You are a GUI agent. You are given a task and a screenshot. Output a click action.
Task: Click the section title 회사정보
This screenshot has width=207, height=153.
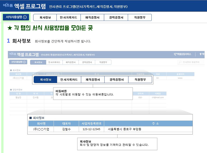pos(21,41)
